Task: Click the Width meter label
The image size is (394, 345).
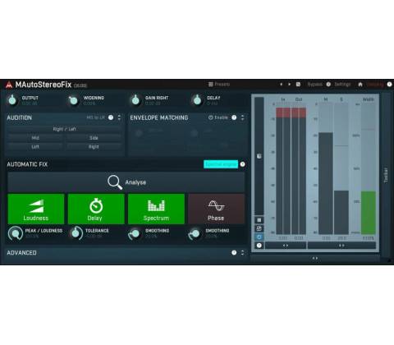Action: click(x=369, y=99)
